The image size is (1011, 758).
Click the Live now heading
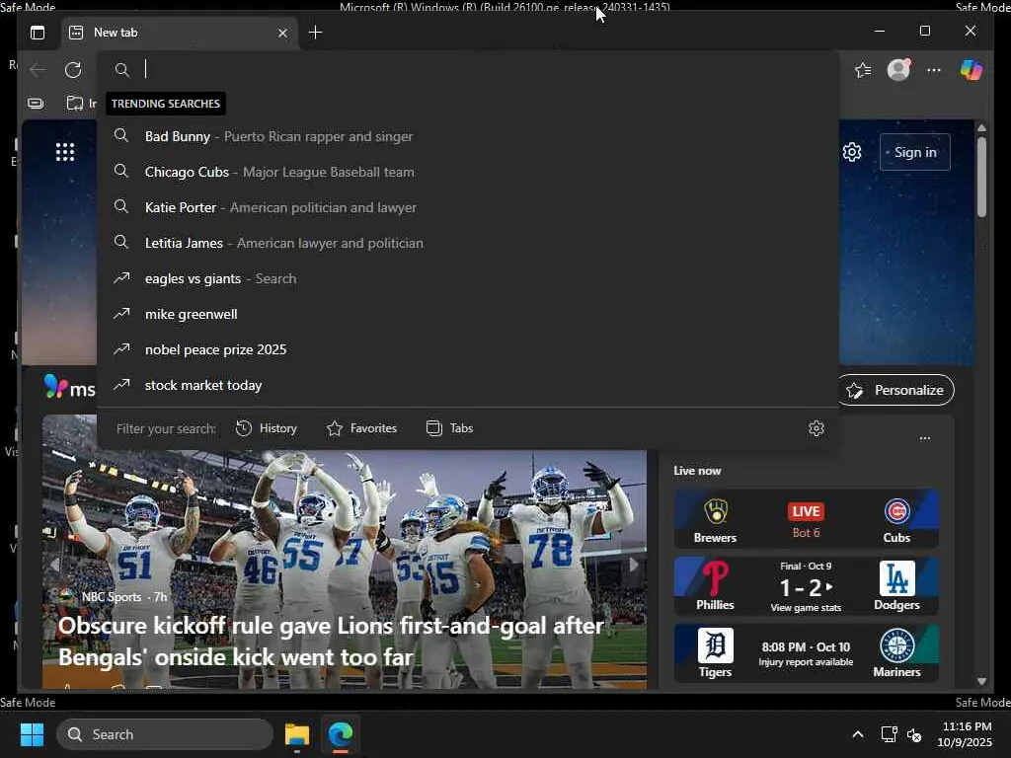697,471
